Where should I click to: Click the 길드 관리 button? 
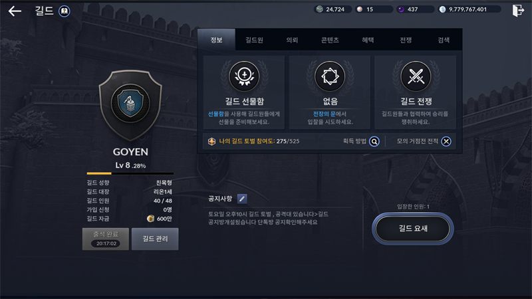tap(155, 239)
